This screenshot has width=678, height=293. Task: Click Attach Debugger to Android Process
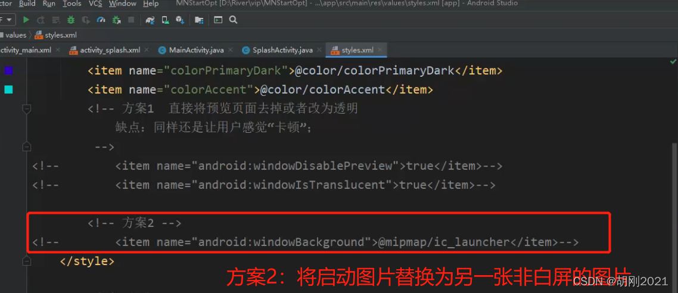coord(116,20)
